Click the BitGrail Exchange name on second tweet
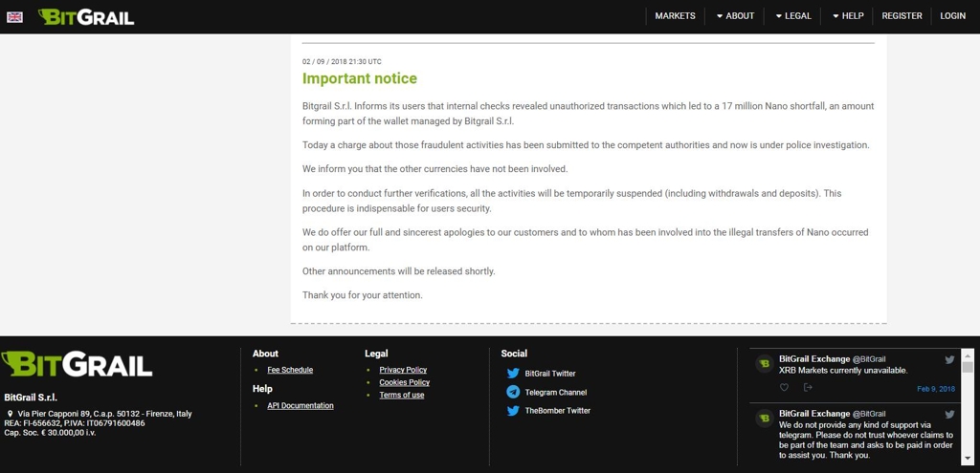 pyautogui.click(x=814, y=414)
